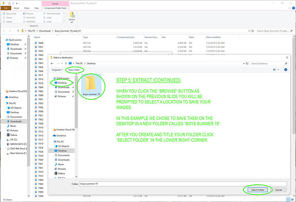Select the Compressed Folder Tools tab

point(55,8)
